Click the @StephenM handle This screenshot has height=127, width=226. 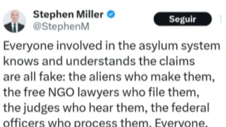[x=61, y=26]
